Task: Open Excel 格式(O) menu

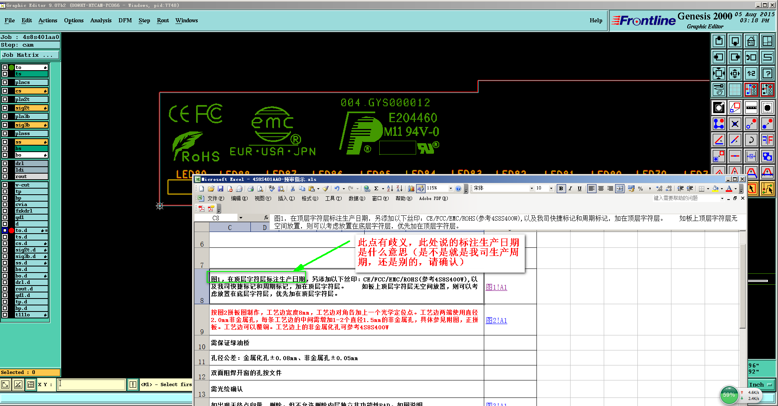Action: pyautogui.click(x=310, y=199)
